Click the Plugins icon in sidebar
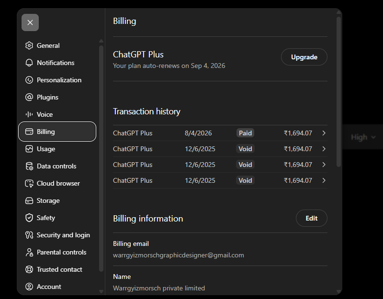 tap(29, 97)
